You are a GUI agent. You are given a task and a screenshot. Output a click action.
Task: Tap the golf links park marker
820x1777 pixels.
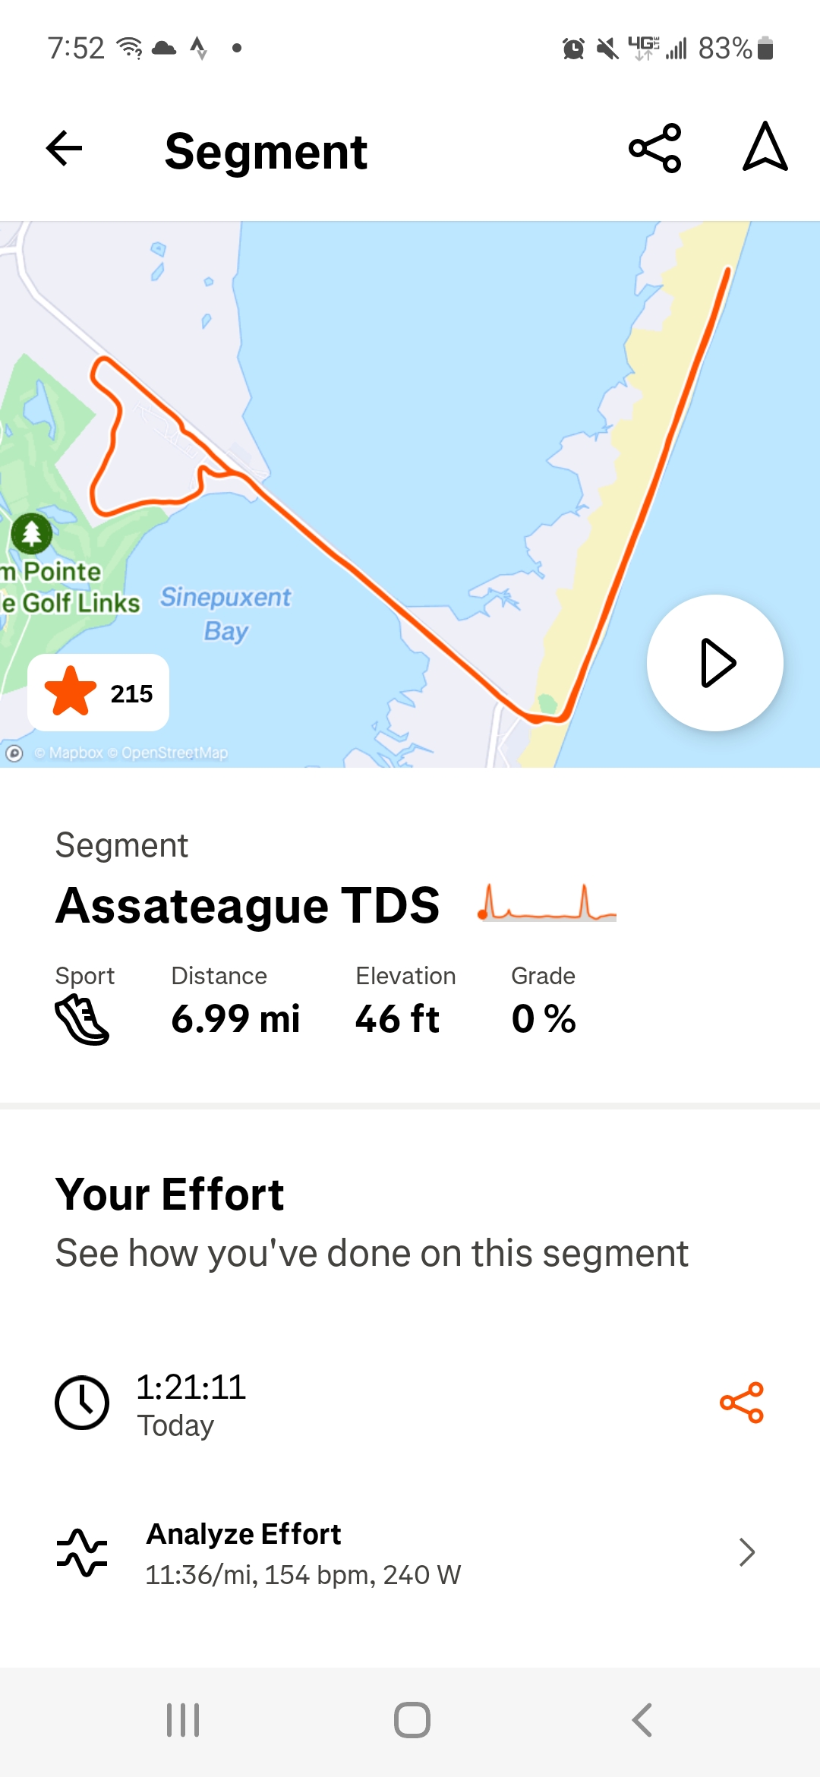pos(32,533)
